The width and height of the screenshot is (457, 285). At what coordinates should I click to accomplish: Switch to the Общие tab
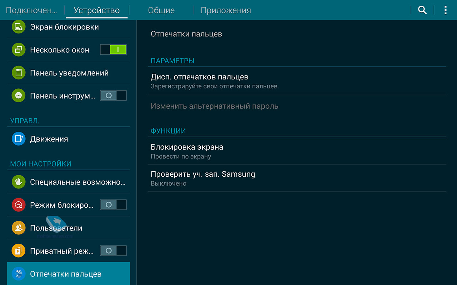tap(161, 10)
